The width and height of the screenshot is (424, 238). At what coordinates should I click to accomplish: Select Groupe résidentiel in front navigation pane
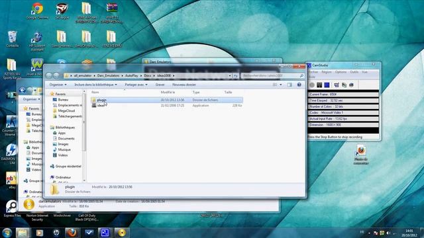pyautogui.click(x=66, y=166)
